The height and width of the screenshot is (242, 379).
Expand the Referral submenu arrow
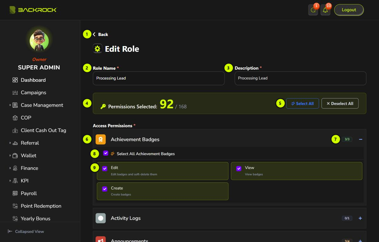[x=10, y=143]
